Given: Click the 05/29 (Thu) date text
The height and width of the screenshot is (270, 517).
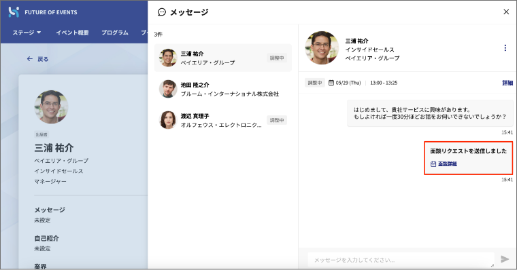Looking at the screenshot, I should tap(348, 83).
